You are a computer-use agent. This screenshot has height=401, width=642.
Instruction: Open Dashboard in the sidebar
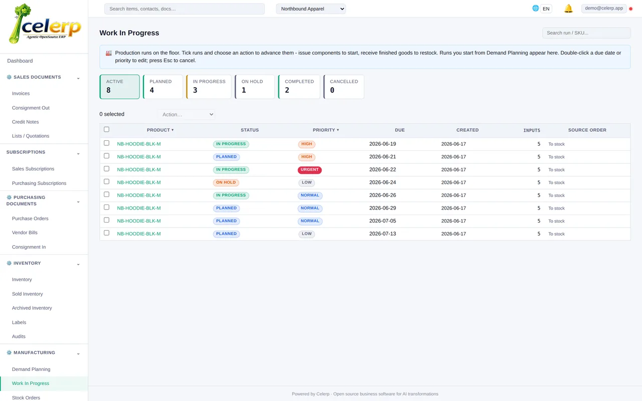tap(20, 61)
